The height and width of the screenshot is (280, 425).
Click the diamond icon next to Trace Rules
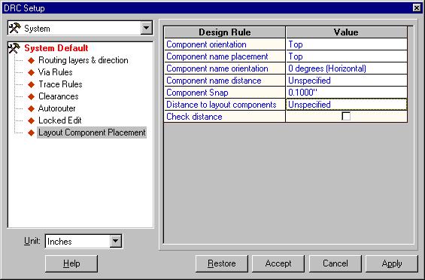pos(32,84)
